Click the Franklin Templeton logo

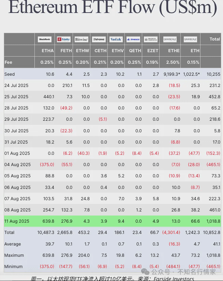point(151,39)
